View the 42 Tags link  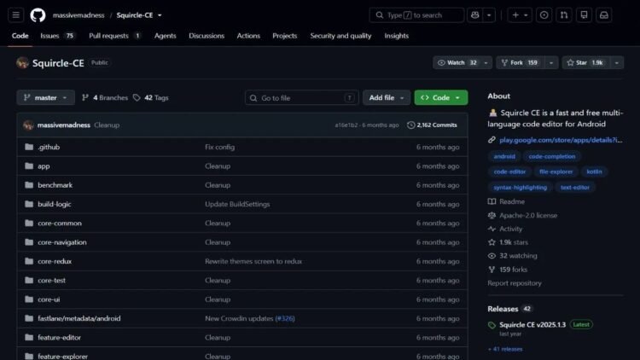click(x=150, y=98)
